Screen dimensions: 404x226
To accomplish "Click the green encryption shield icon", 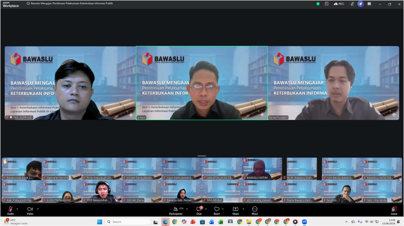I will point(318,4).
